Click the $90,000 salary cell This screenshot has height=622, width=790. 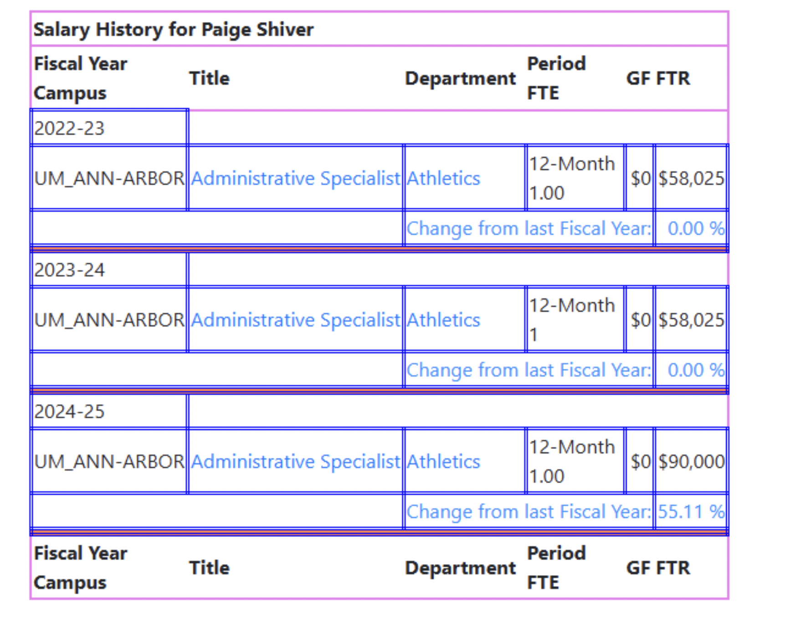click(691, 461)
